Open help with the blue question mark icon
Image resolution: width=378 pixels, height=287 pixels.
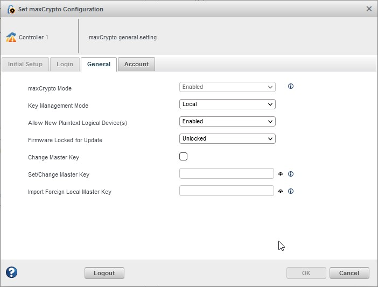[11, 272]
